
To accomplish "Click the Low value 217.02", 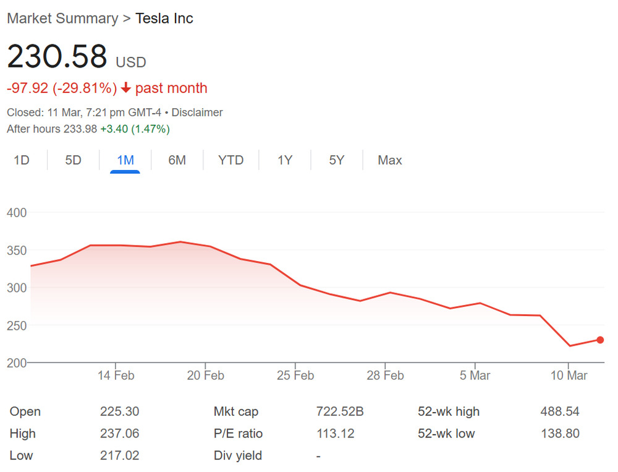I will click(x=119, y=455).
